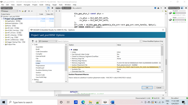Click the editor horizontal scrollbar thumb
Viewport: 188px width, 105px height.
tap(74, 95)
